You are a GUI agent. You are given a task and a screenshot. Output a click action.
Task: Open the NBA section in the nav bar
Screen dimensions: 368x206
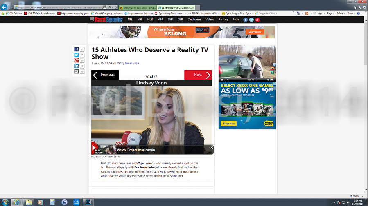(x=160, y=20)
